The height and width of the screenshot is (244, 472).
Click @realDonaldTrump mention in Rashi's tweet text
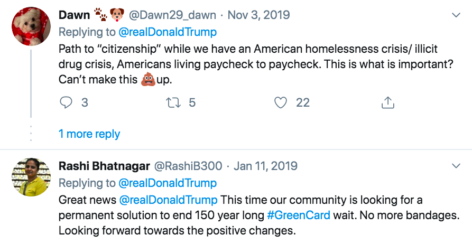(x=168, y=200)
